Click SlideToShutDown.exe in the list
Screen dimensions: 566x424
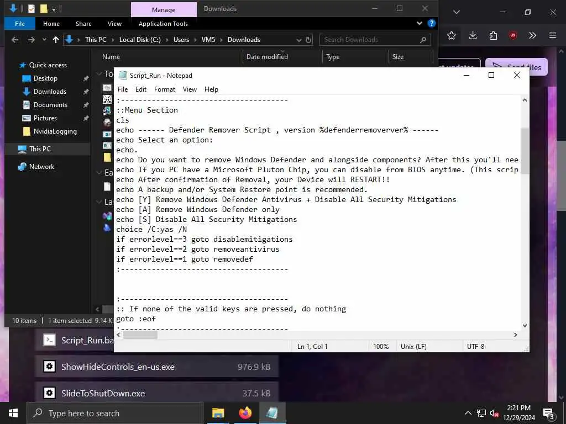pyautogui.click(x=156, y=393)
